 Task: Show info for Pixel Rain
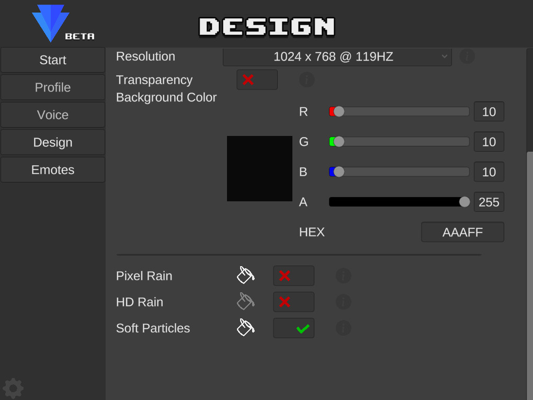343,276
